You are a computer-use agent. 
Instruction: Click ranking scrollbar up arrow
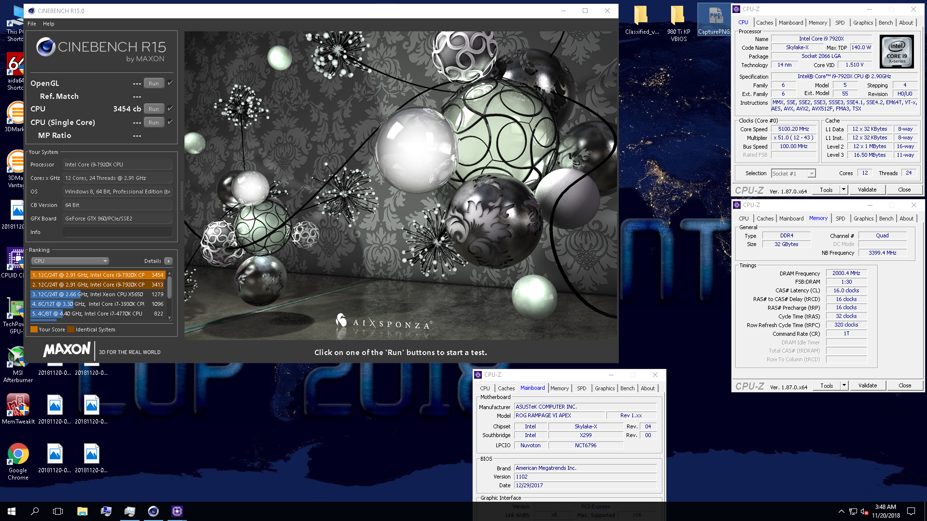[x=169, y=274]
